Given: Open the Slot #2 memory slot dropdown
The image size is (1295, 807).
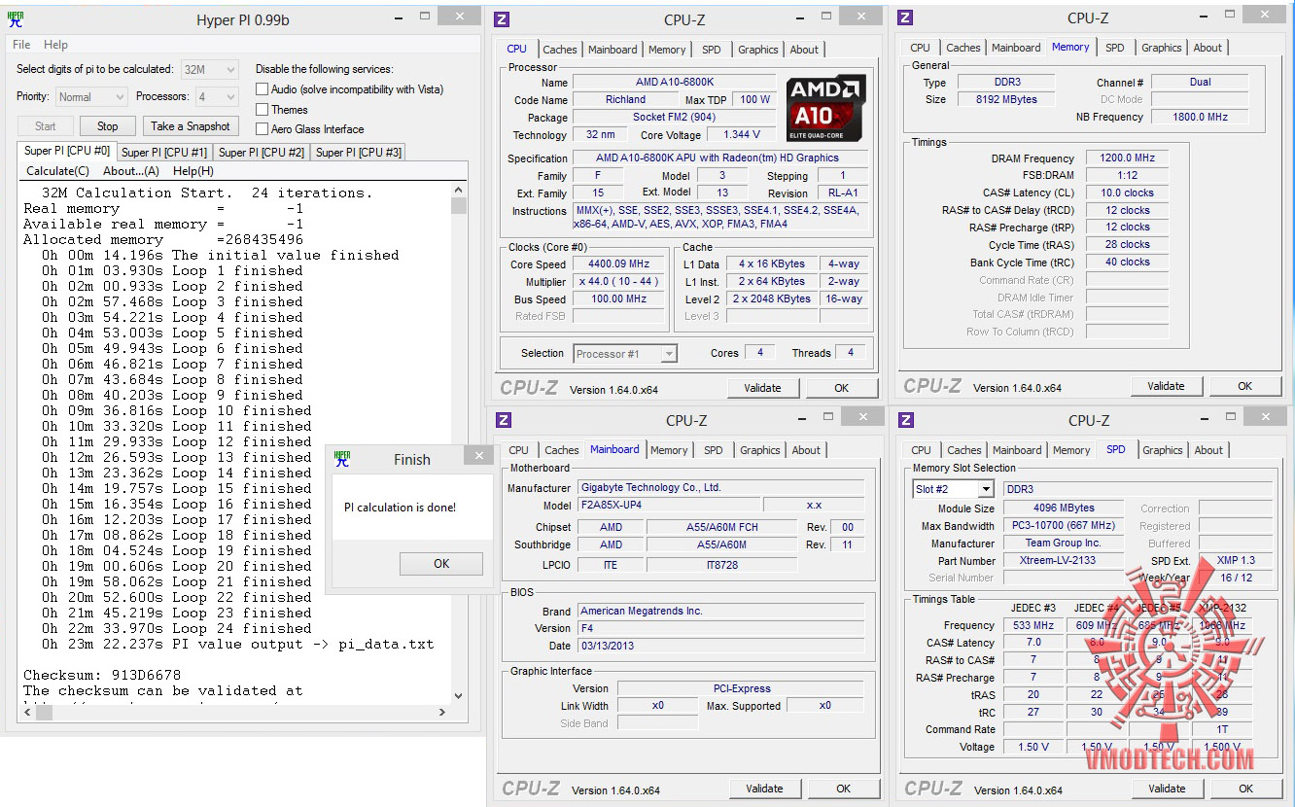Looking at the screenshot, I should tap(953, 489).
